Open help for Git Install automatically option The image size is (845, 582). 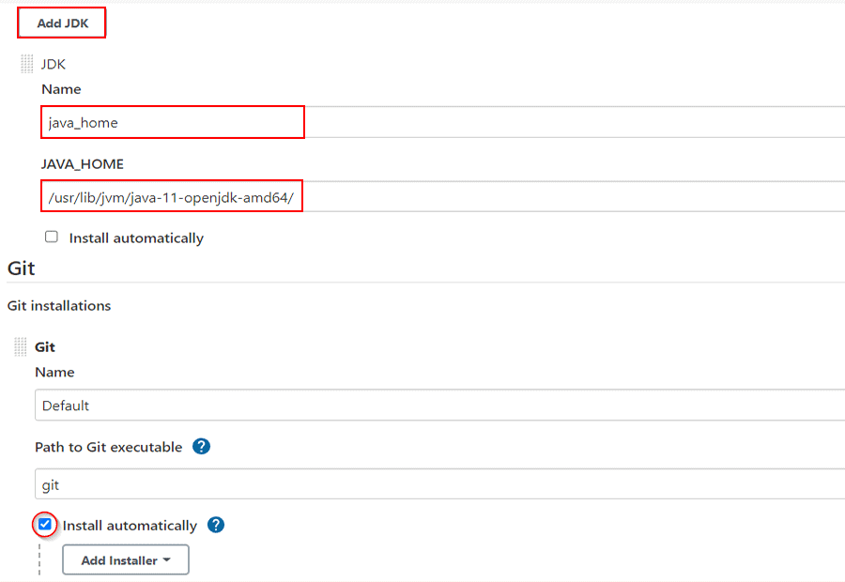point(215,525)
